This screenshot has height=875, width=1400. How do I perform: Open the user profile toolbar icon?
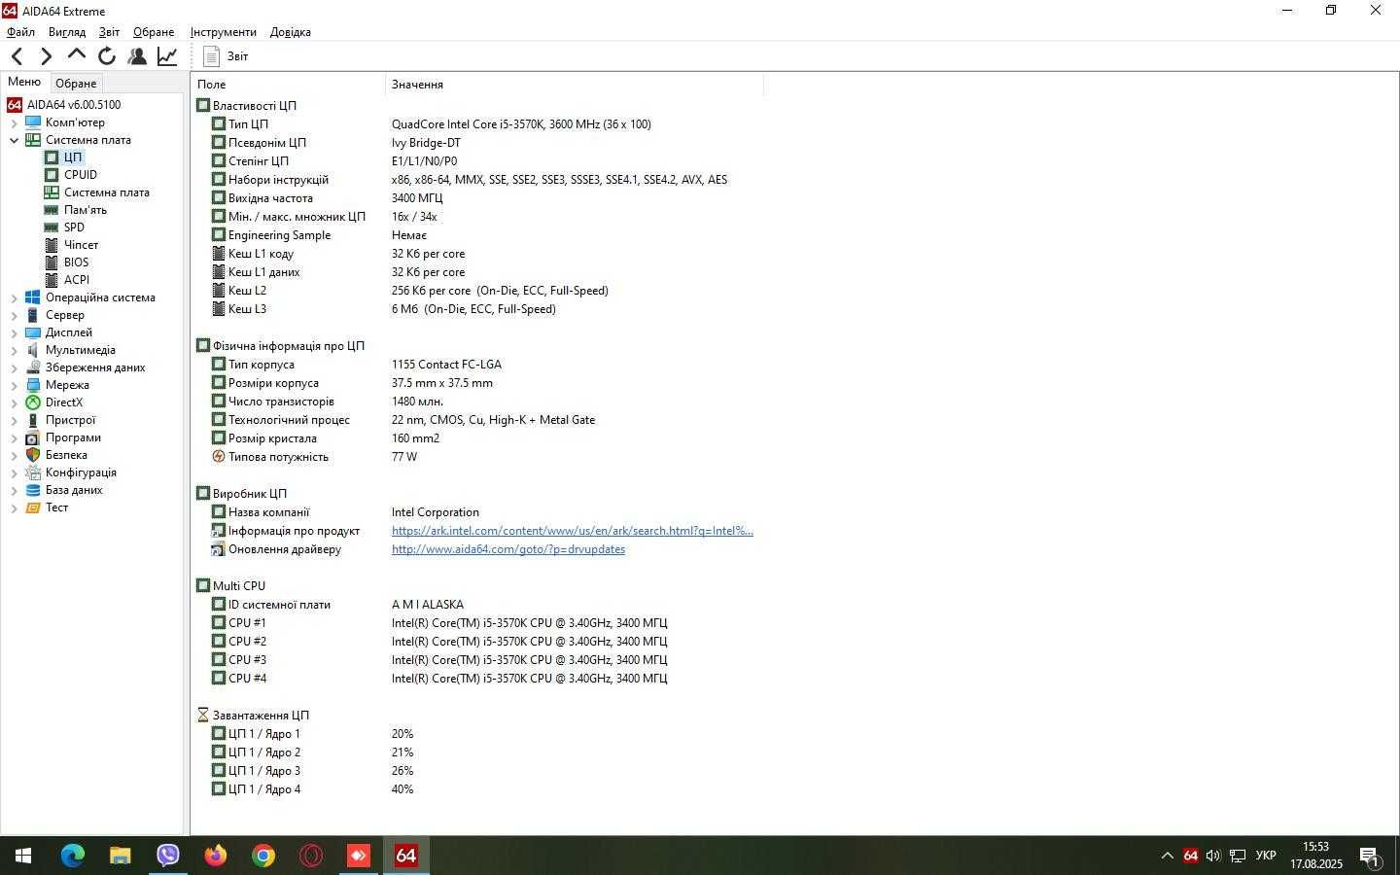(x=137, y=56)
